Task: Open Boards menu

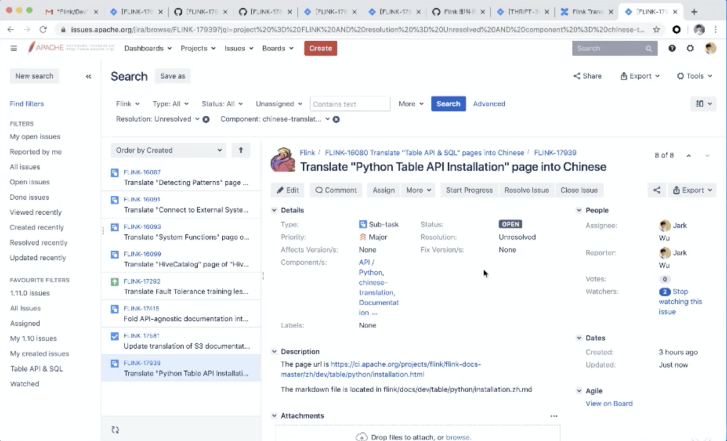Action: (x=278, y=48)
